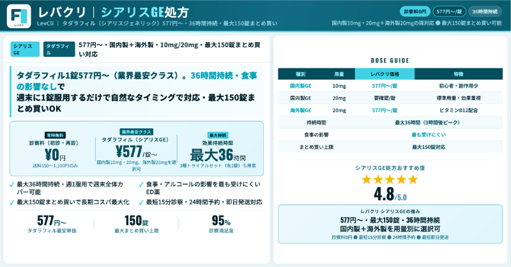
Task: Click the 4.8 rating score
Action: coord(383,194)
